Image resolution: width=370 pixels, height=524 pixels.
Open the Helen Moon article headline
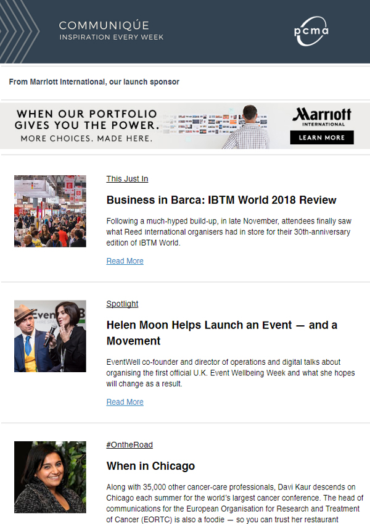[x=221, y=333]
